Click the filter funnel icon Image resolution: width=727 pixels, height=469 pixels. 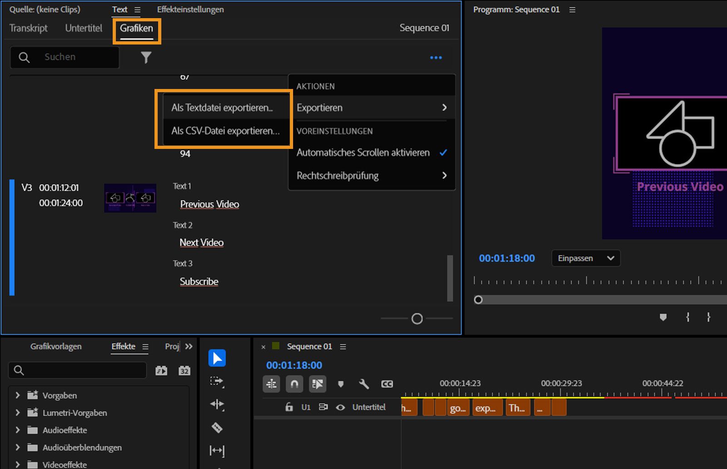click(x=146, y=57)
